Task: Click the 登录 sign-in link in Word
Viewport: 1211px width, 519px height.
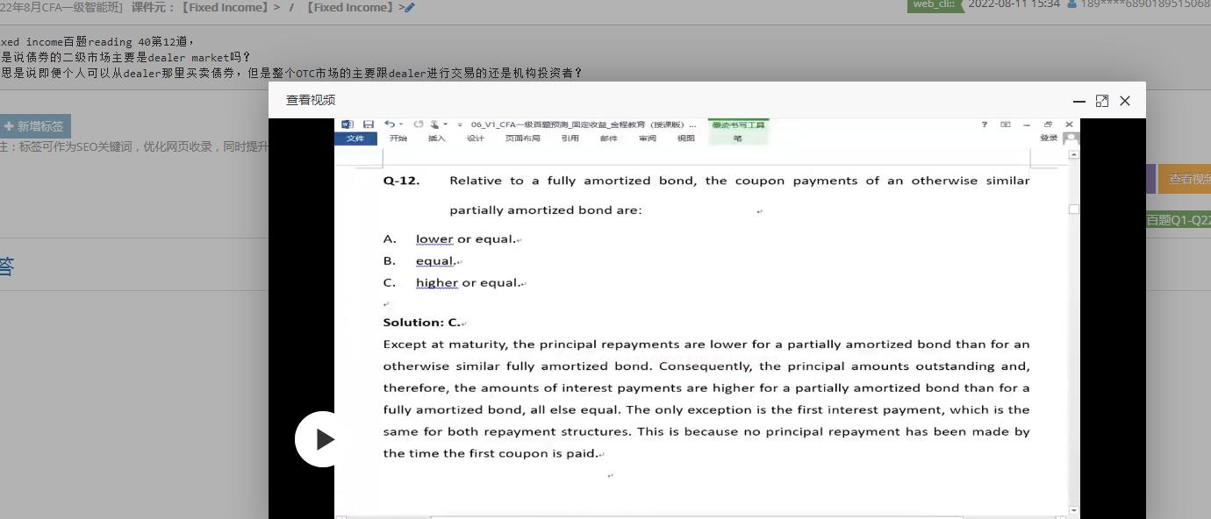Action: click(x=1049, y=139)
